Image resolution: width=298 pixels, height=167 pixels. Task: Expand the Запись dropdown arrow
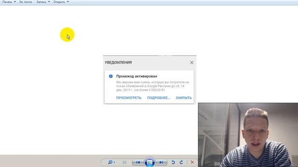[49, 2]
